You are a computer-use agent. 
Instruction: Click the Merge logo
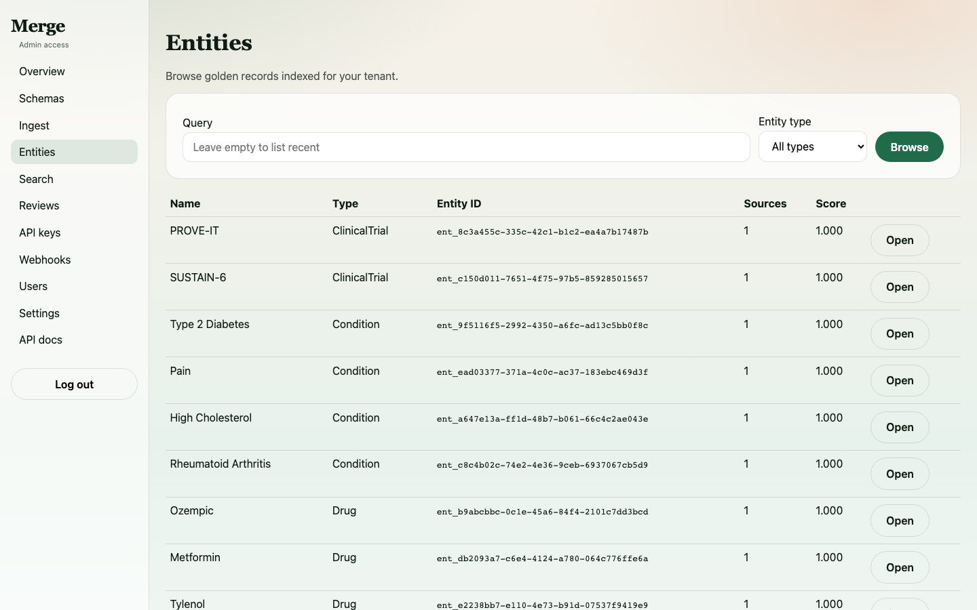click(x=38, y=26)
